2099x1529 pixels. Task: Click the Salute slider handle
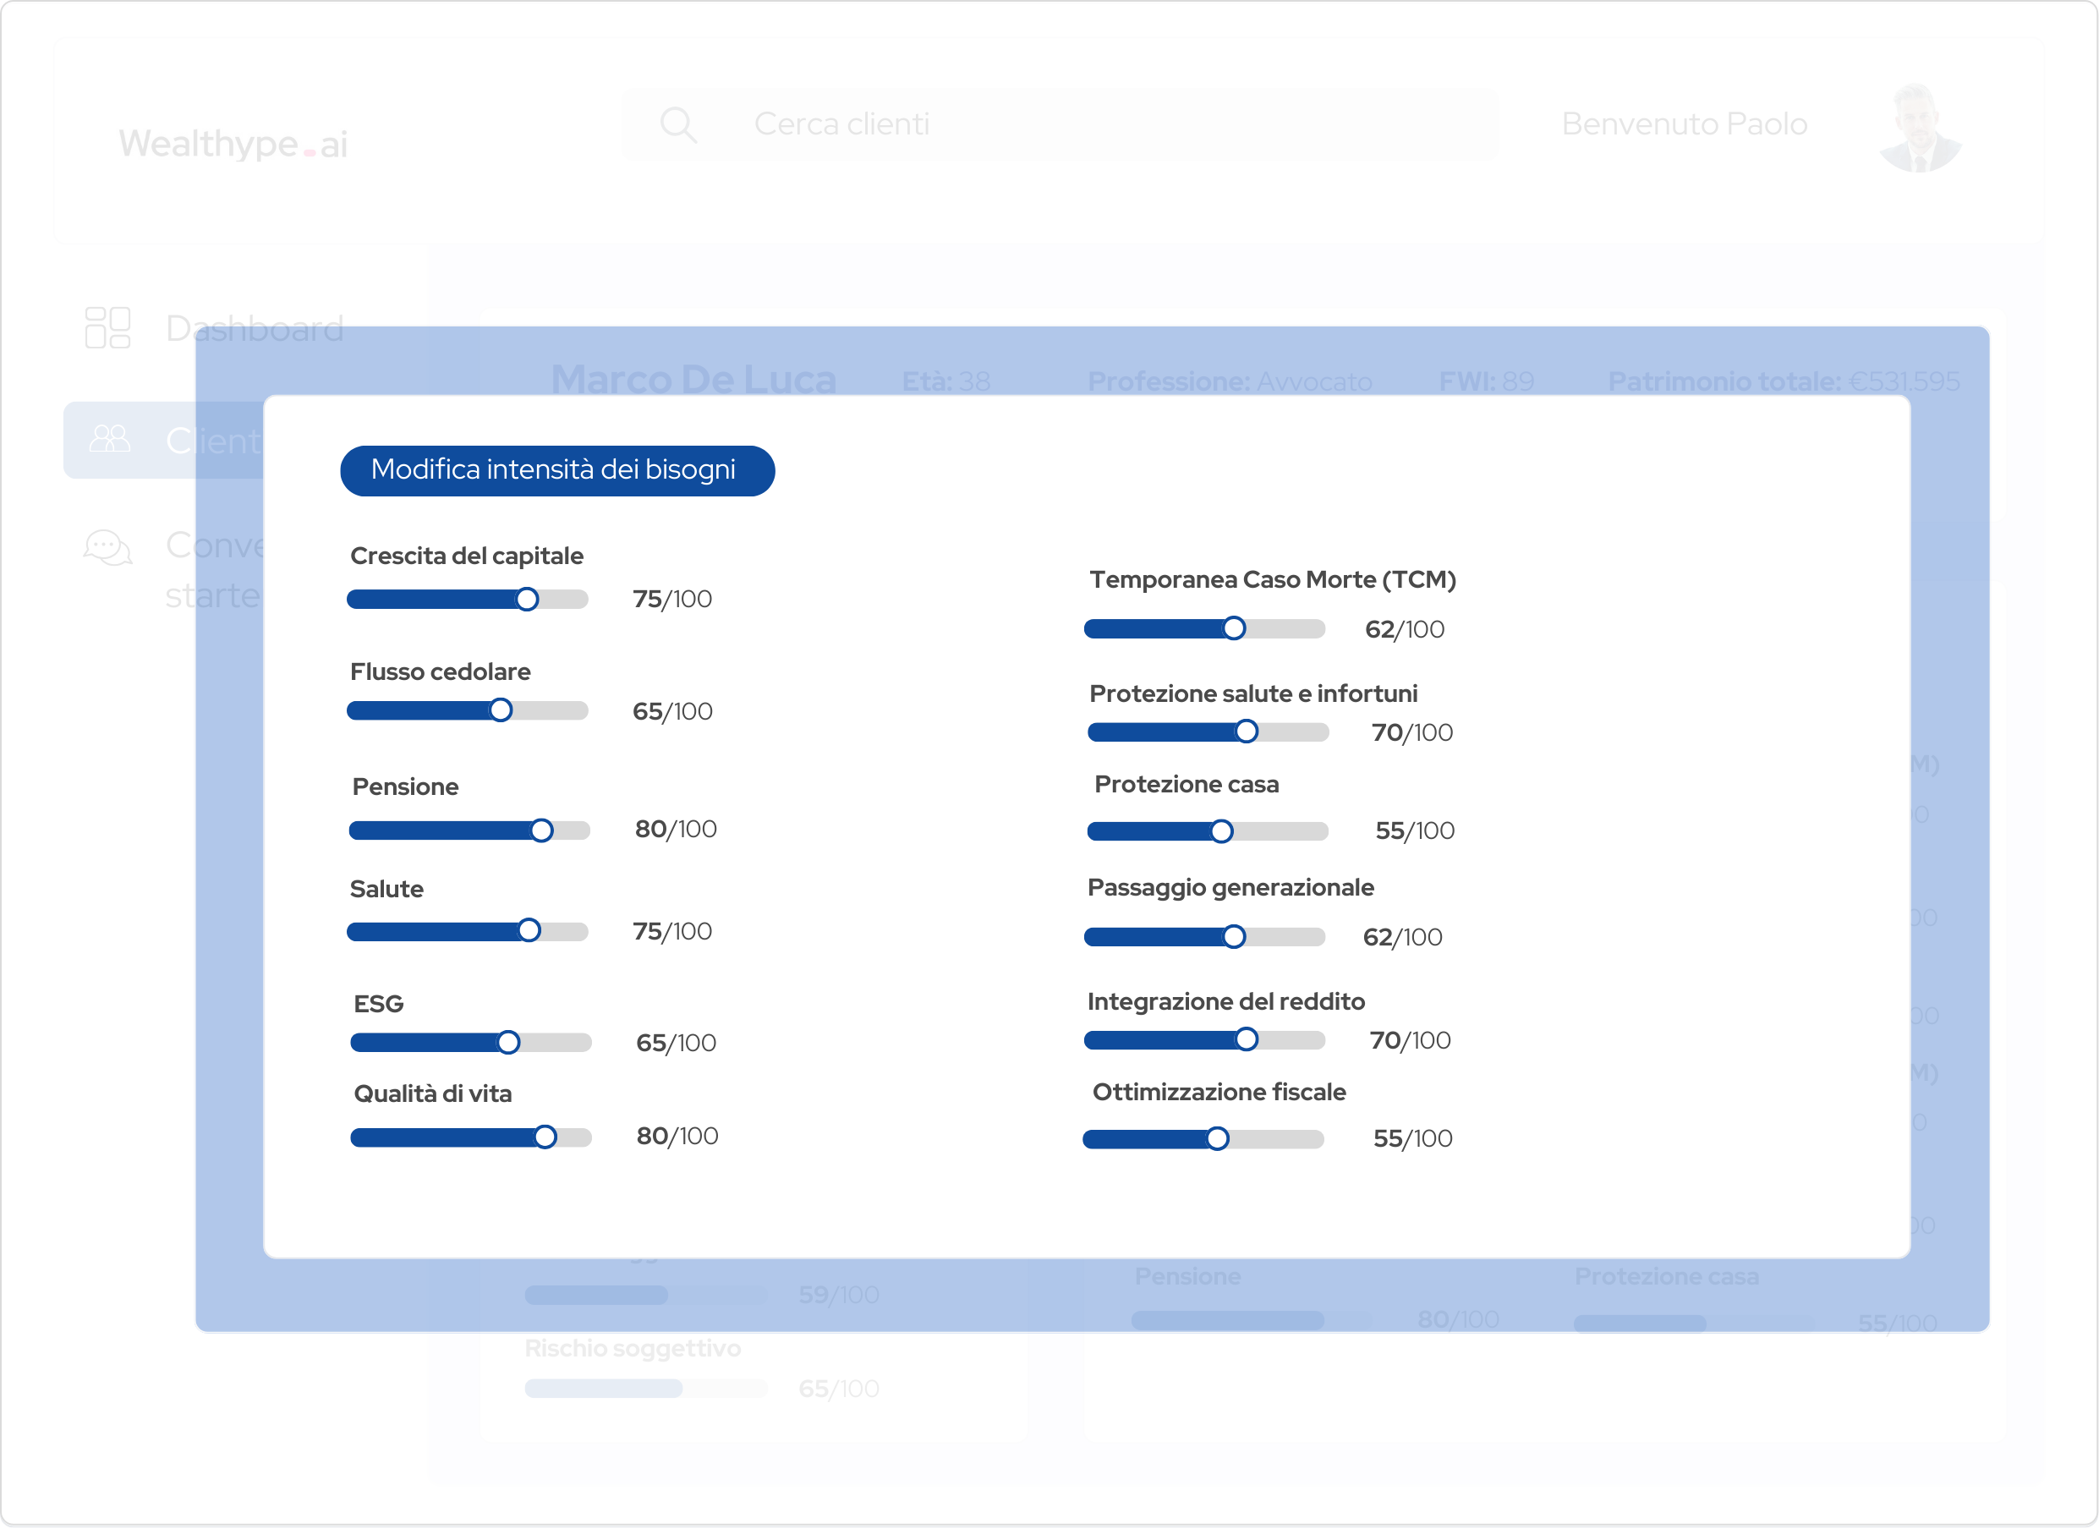click(x=529, y=931)
